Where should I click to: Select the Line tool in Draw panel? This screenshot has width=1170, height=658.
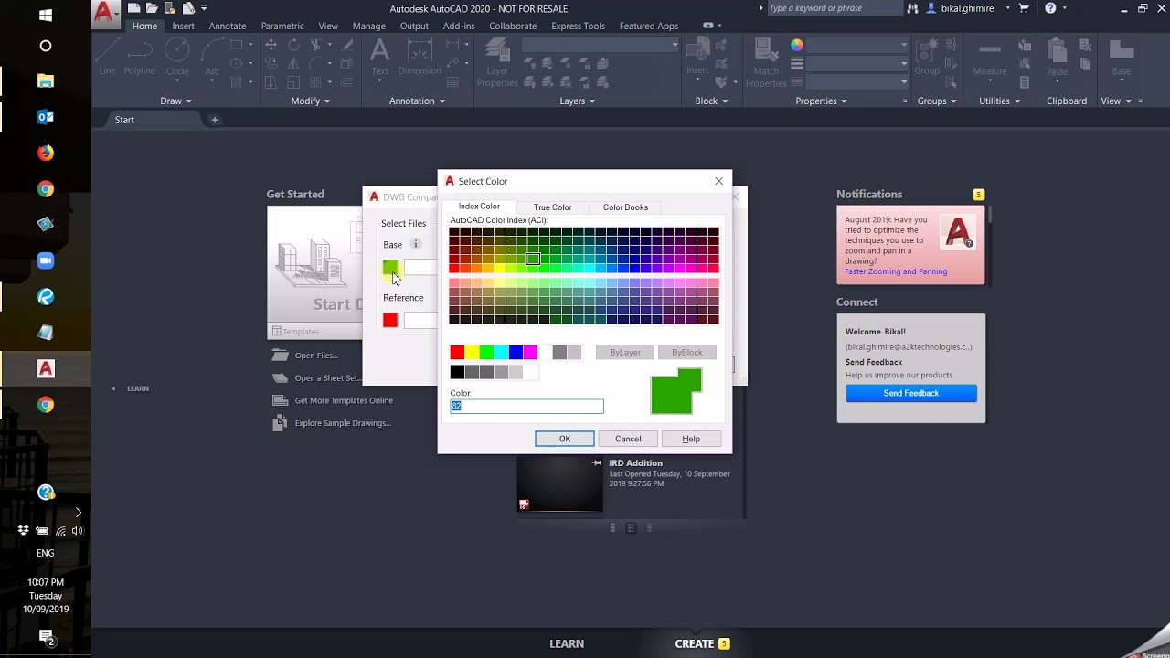[107, 55]
